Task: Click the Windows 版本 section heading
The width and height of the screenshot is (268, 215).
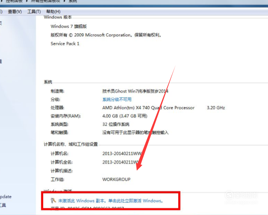Action: pos(58,17)
